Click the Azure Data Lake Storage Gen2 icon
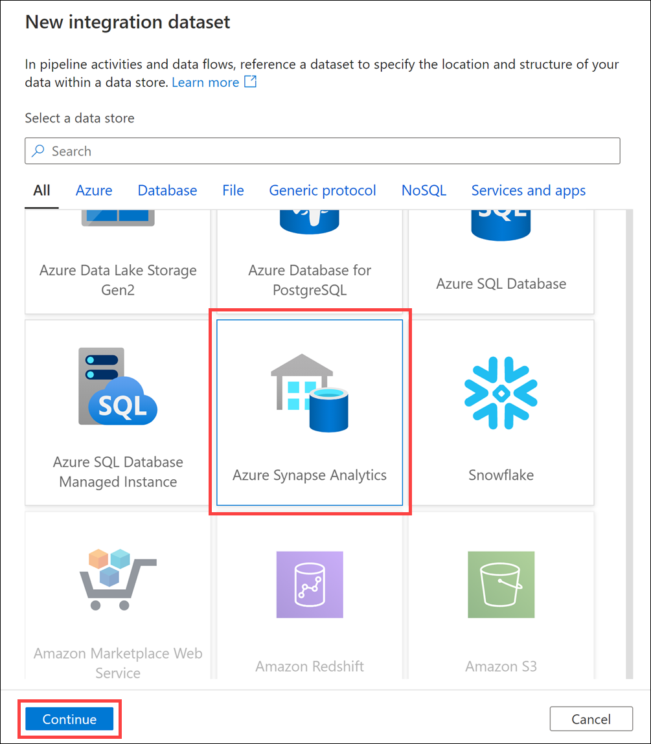Viewport: 651px width, 744px height. click(x=118, y=218)
